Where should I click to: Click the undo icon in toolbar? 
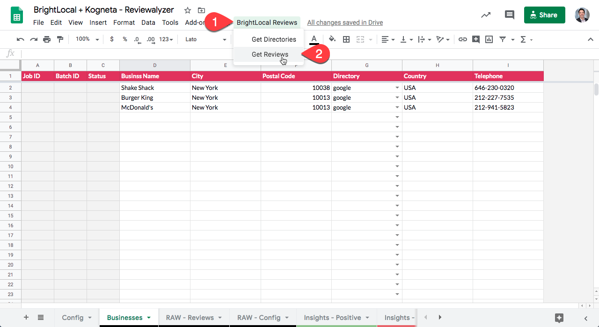[x=20, y=39]
